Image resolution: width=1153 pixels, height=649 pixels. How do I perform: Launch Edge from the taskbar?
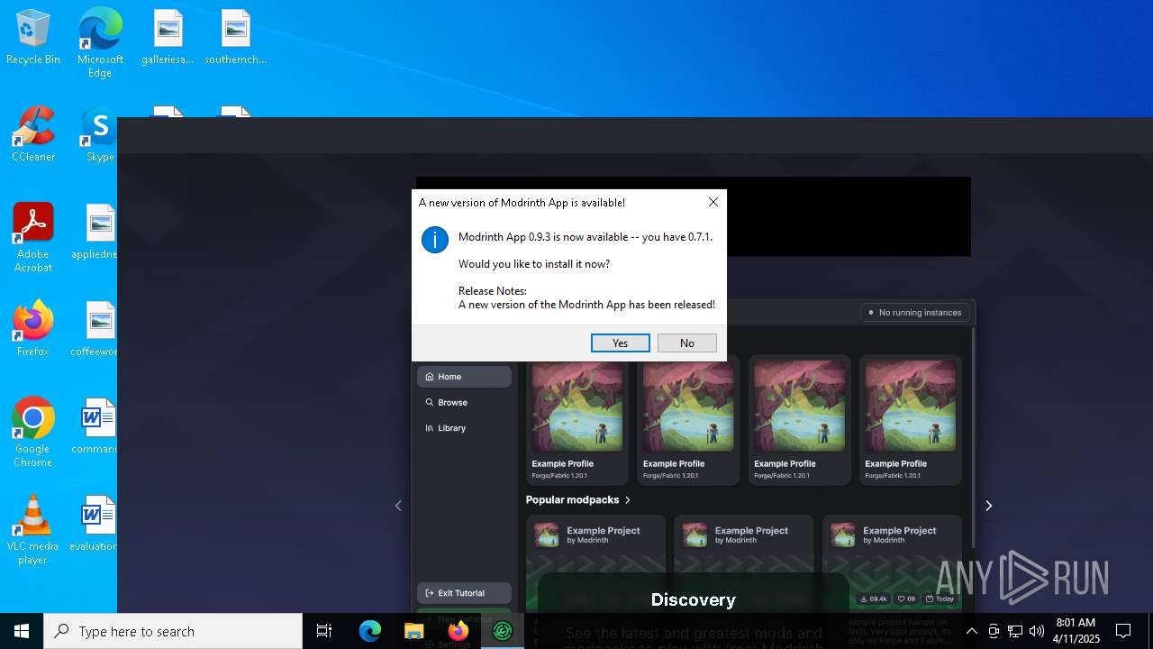click(x=370, y=631)
